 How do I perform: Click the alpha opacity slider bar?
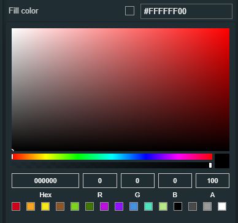point(112,165)
